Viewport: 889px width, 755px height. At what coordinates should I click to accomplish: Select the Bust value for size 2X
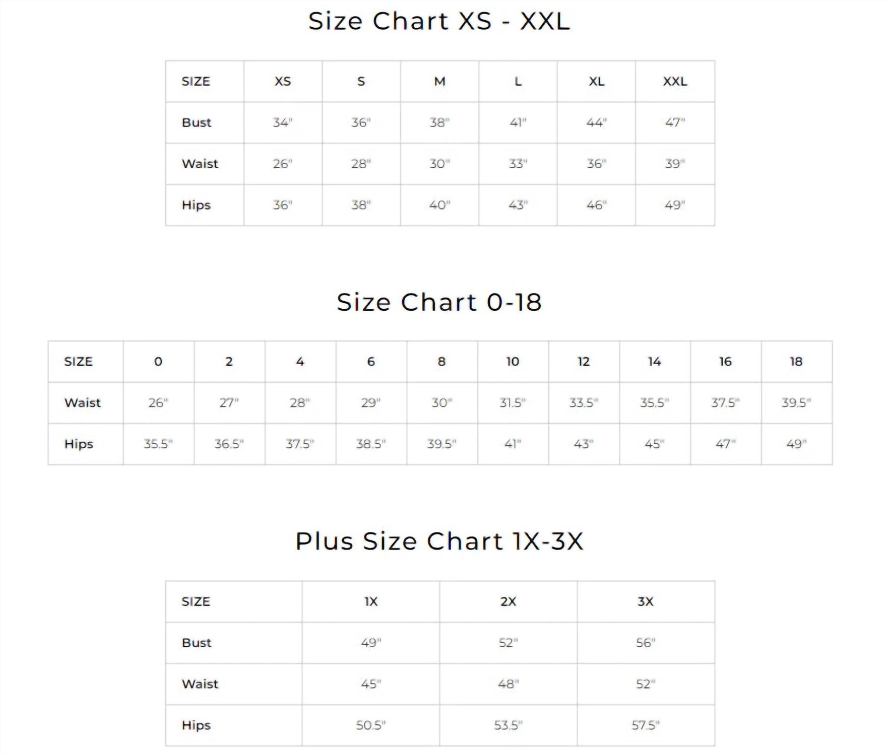(x=508, y=643)
